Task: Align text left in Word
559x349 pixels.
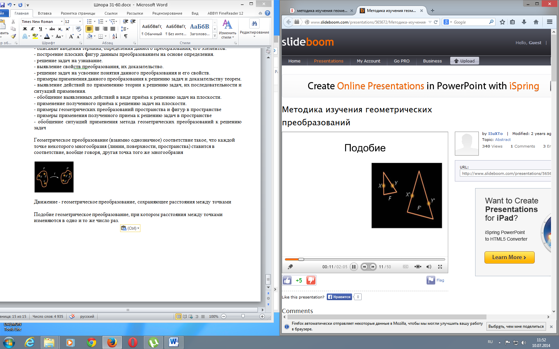Action: click(90, 29)
